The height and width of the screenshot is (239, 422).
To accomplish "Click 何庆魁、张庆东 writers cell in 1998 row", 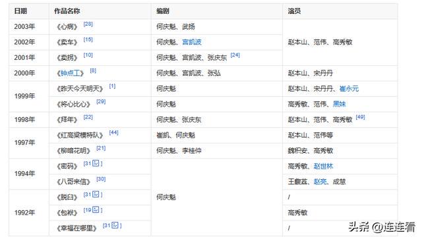I will (x=217, y=120).
